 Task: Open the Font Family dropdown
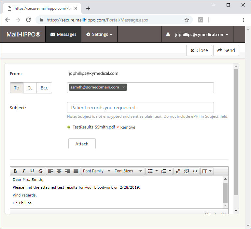click(x=97, y=171)
